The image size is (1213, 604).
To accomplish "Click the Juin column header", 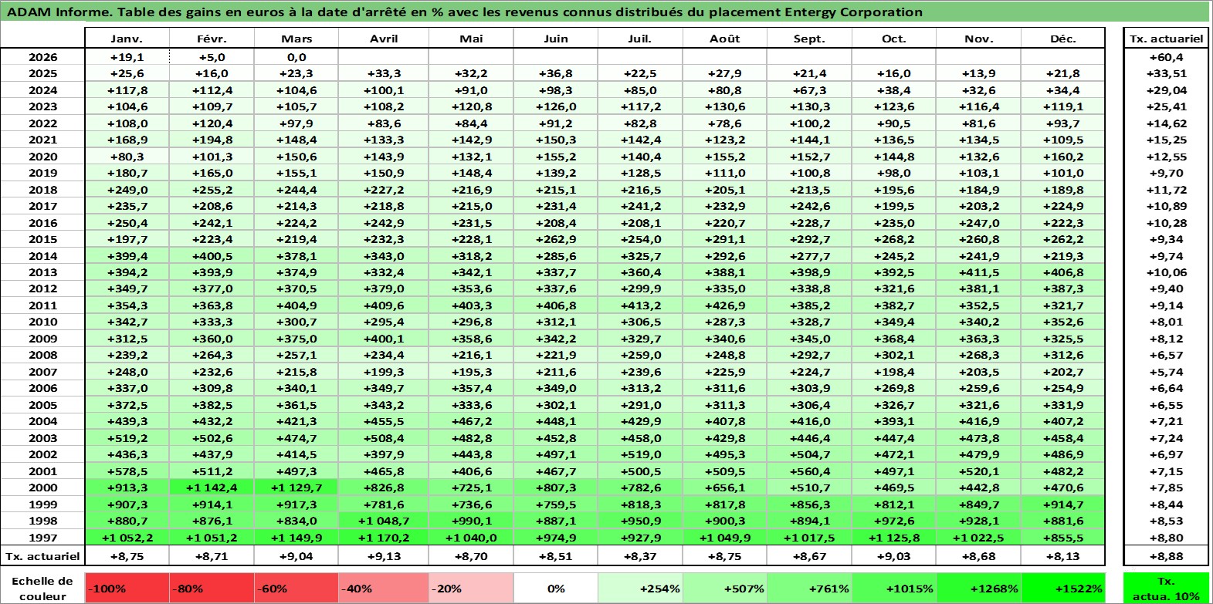I will (x=555, y=39).
